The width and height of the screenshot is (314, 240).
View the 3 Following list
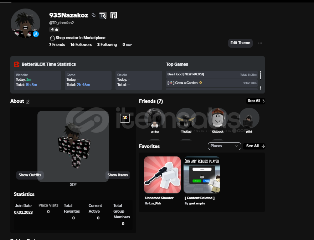pos(107,44)
